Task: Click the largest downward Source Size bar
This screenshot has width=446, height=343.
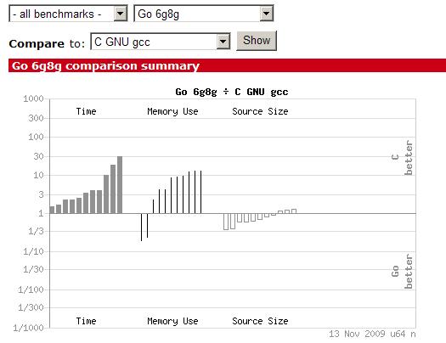Action: click(226, 222)
